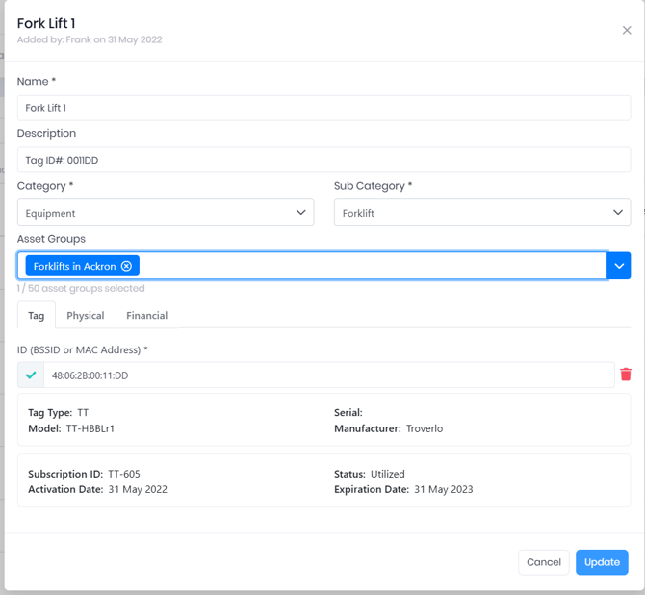Click into the Description text field
The image size is (645, 595).
point(323,160)
